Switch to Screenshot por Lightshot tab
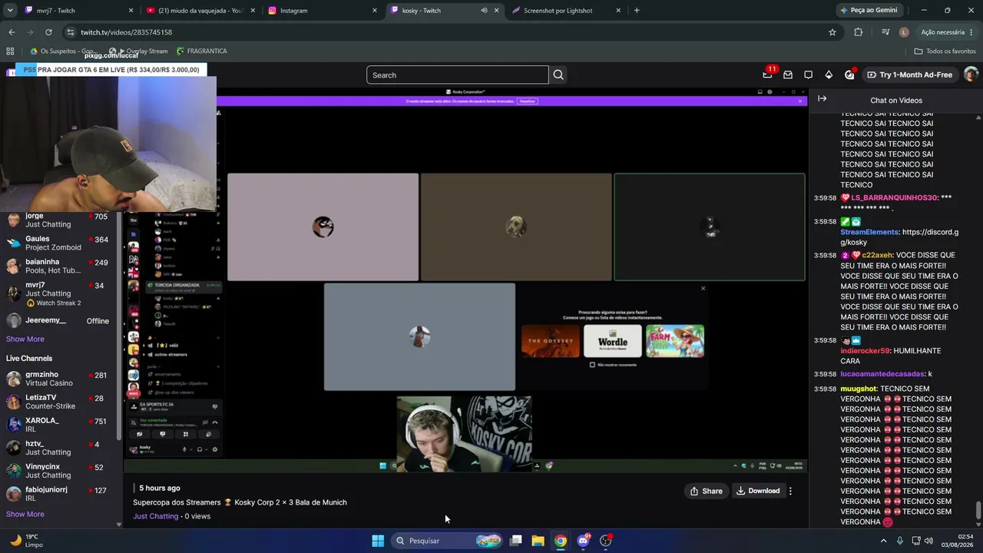The height and width of the screenshot is (553, 983). (x=566, y=11)
